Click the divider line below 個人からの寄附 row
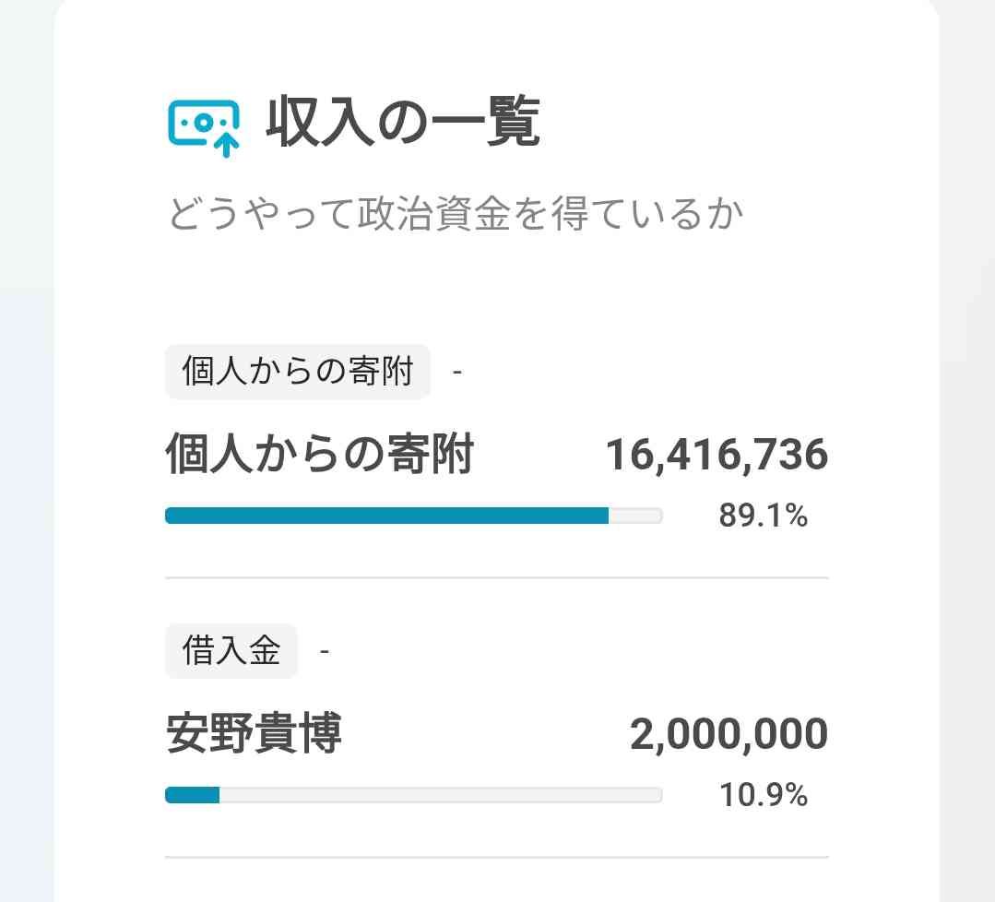Screen dimensions: 995x902 click(497, 577)
